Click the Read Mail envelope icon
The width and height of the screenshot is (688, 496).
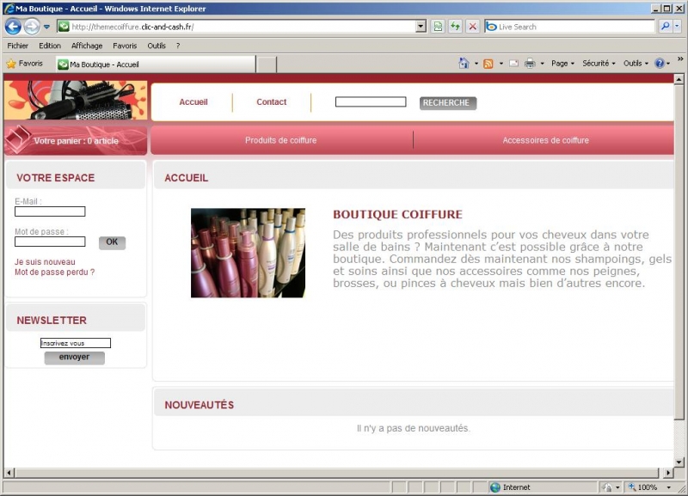click(x=513, y=64)
